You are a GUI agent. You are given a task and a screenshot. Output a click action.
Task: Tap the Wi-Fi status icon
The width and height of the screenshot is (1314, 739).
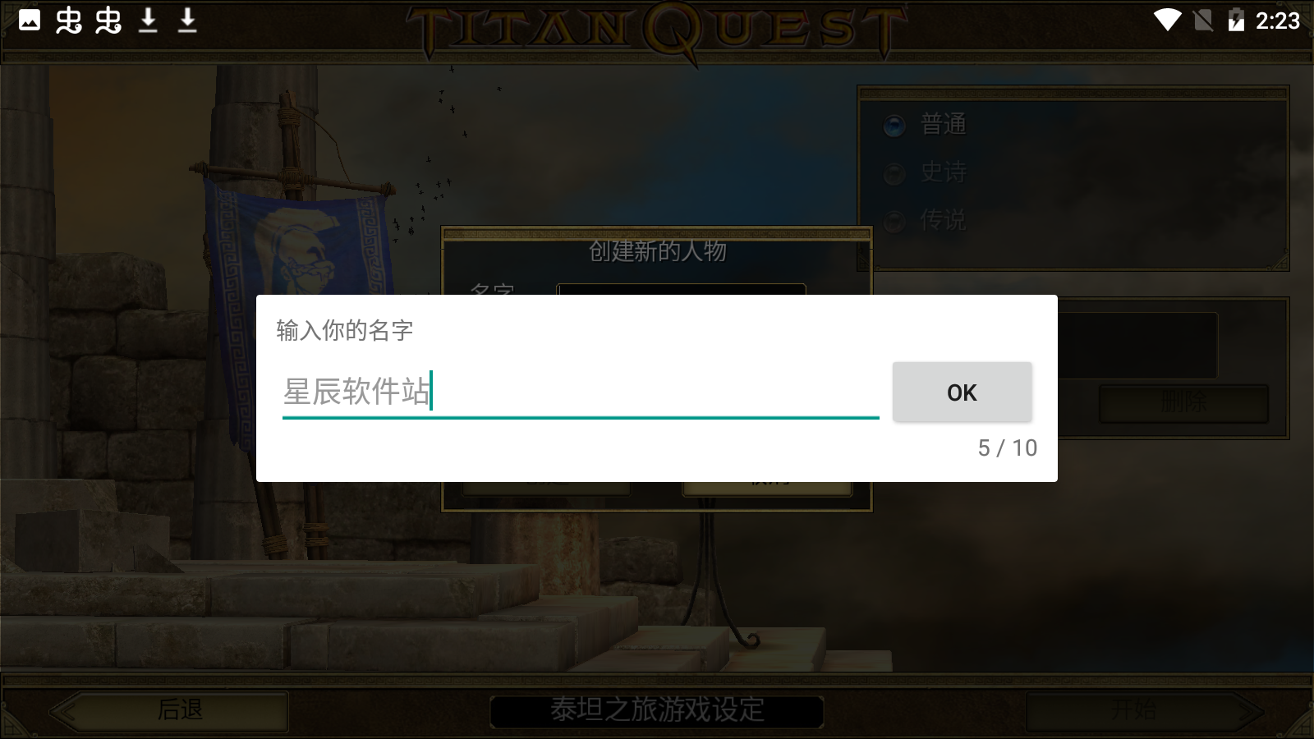coord(1167,20)
